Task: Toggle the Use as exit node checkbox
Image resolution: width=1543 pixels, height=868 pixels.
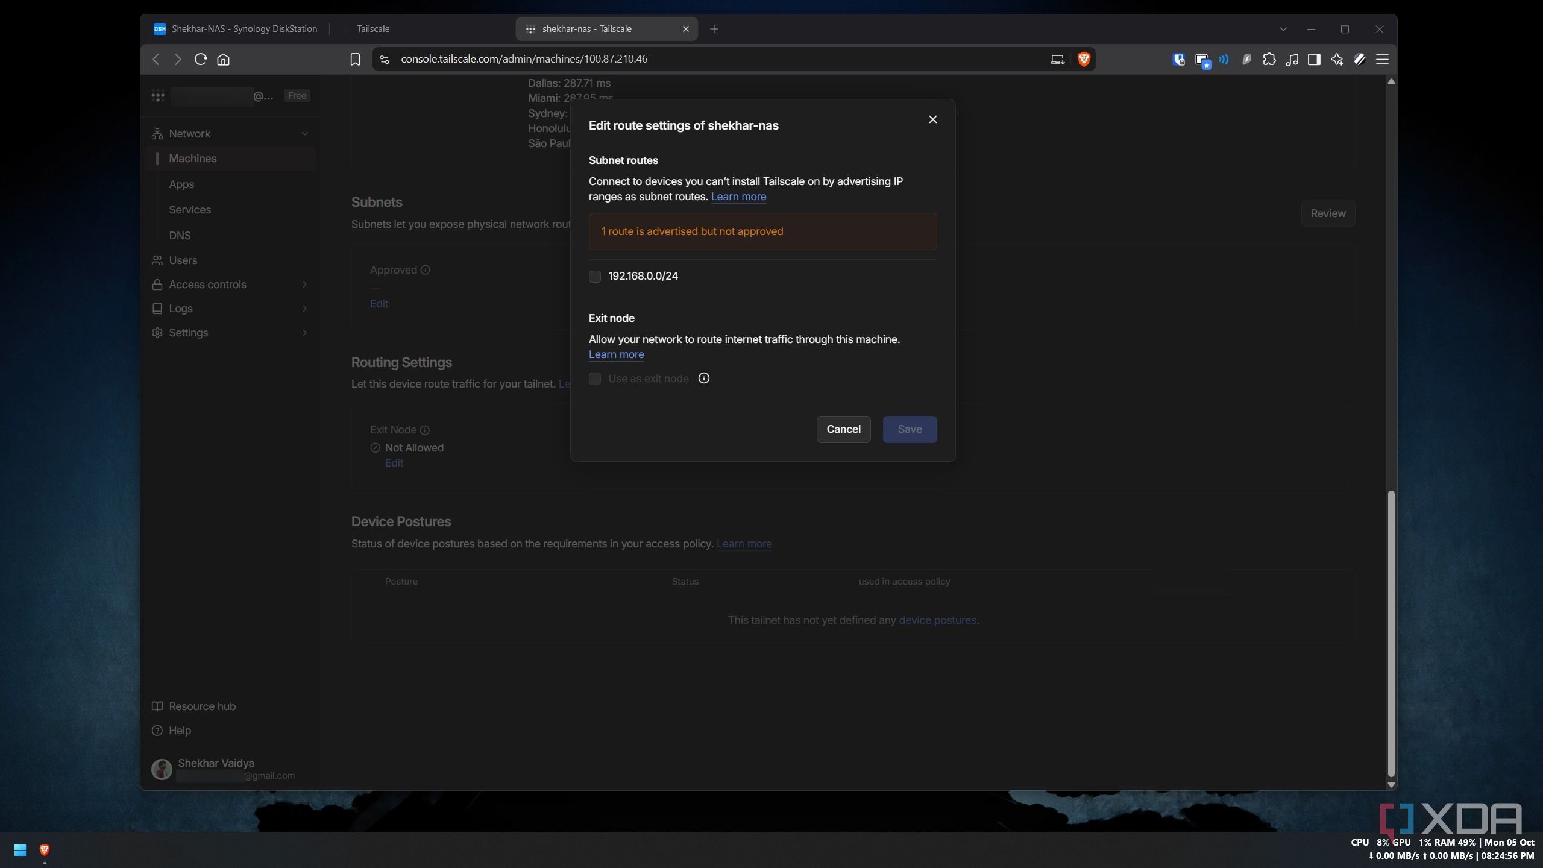Action: pyautogui.click(x=595, y=379)
